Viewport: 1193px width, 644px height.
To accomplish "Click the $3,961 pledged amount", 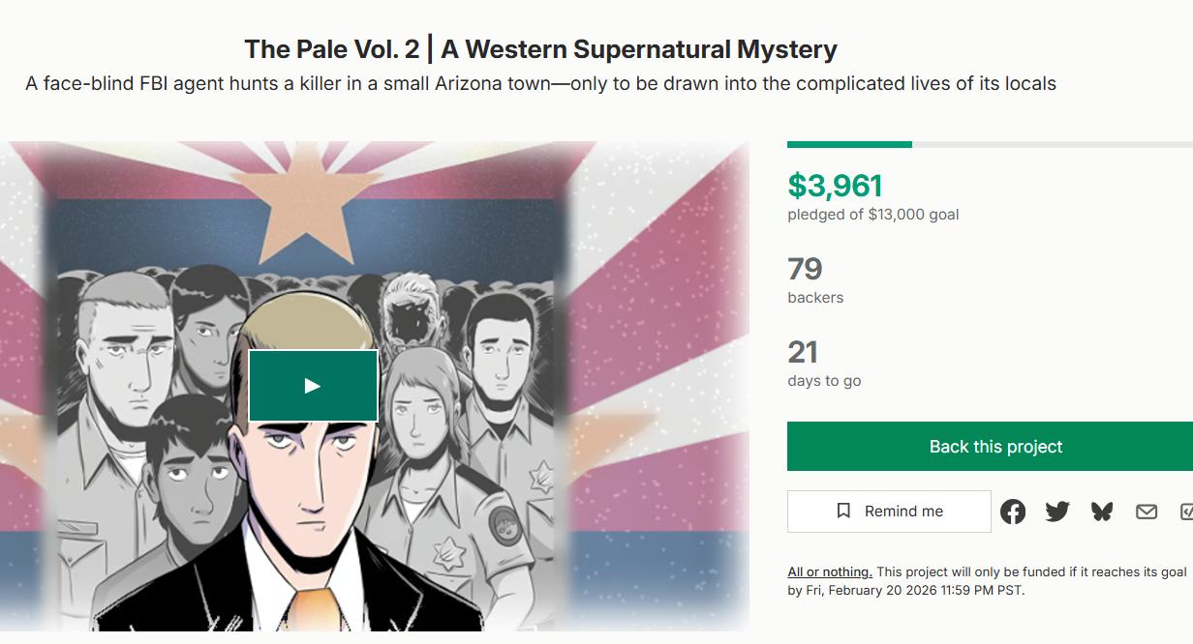I will pyautogui.click(x=835, y=185).
